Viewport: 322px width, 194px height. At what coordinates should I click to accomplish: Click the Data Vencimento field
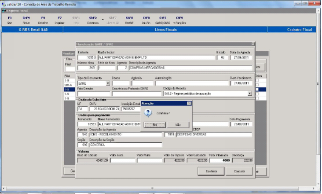pos(241,83)
